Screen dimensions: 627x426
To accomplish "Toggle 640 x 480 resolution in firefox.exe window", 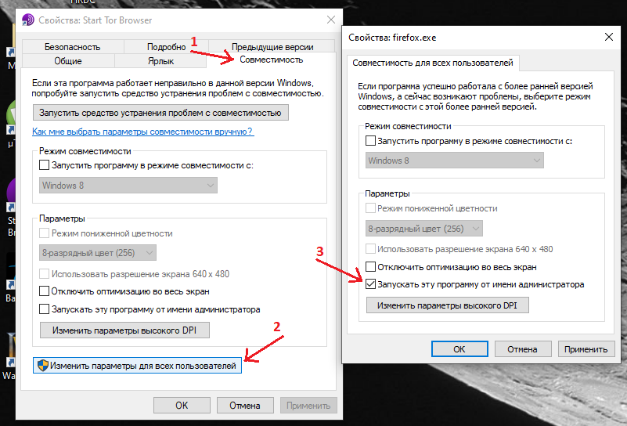I will pos(371,249).
